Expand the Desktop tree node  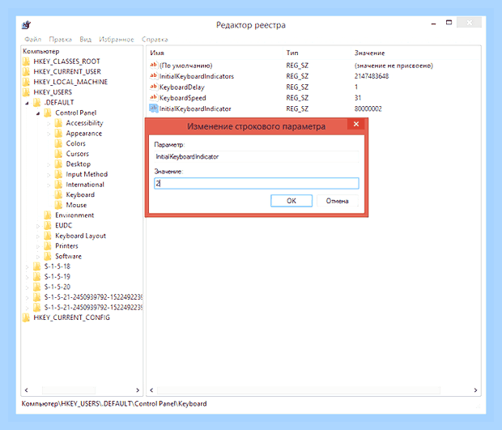click(49, 164)
